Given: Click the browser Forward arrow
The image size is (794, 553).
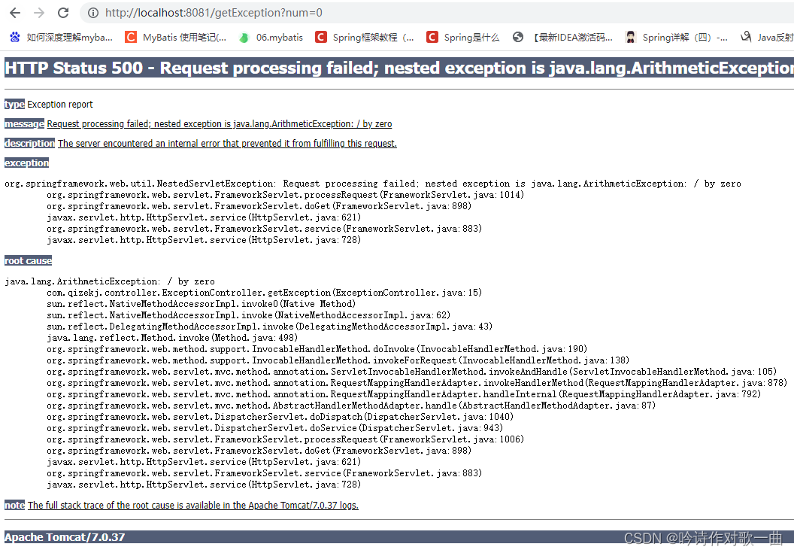Looking at the screenshot, I should coord(39,13).
